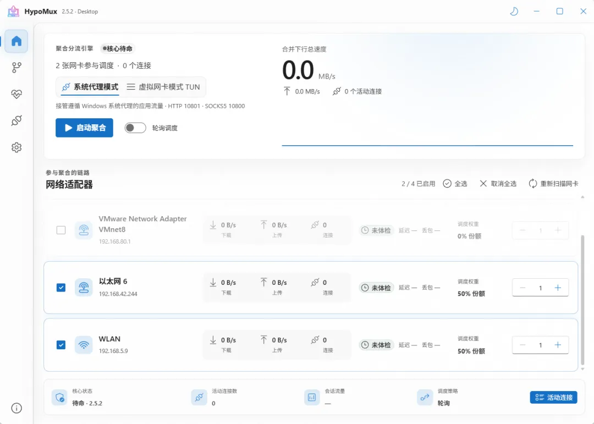Click the 未体检 clock badge for 以太网 6

[x=377, y=288]
